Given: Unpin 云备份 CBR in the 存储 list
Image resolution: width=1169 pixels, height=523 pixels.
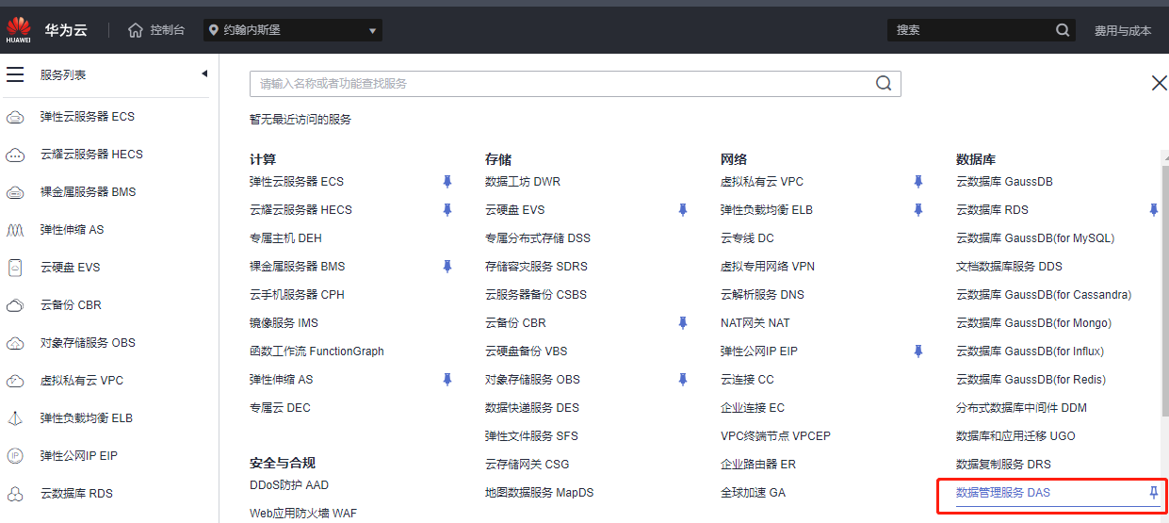Looking at the screenshot, I should pyautogui.click(x=683, y=323).
